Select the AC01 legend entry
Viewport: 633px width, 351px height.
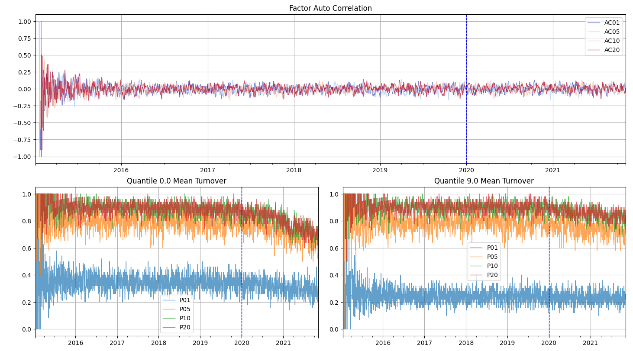coord(604,23)
